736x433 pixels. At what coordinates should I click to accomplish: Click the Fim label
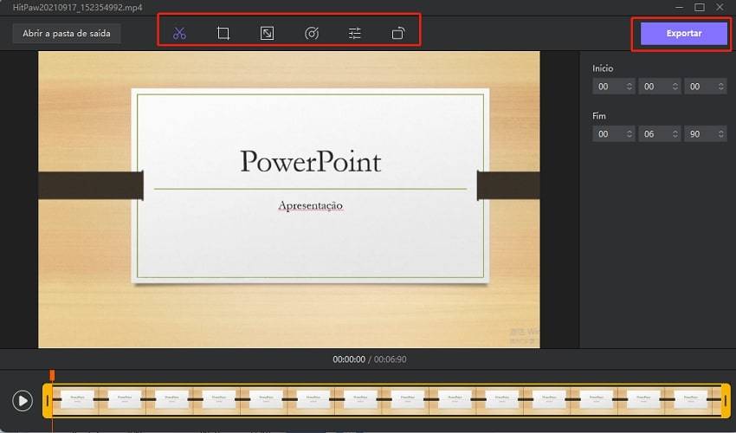tap(599, 115)
